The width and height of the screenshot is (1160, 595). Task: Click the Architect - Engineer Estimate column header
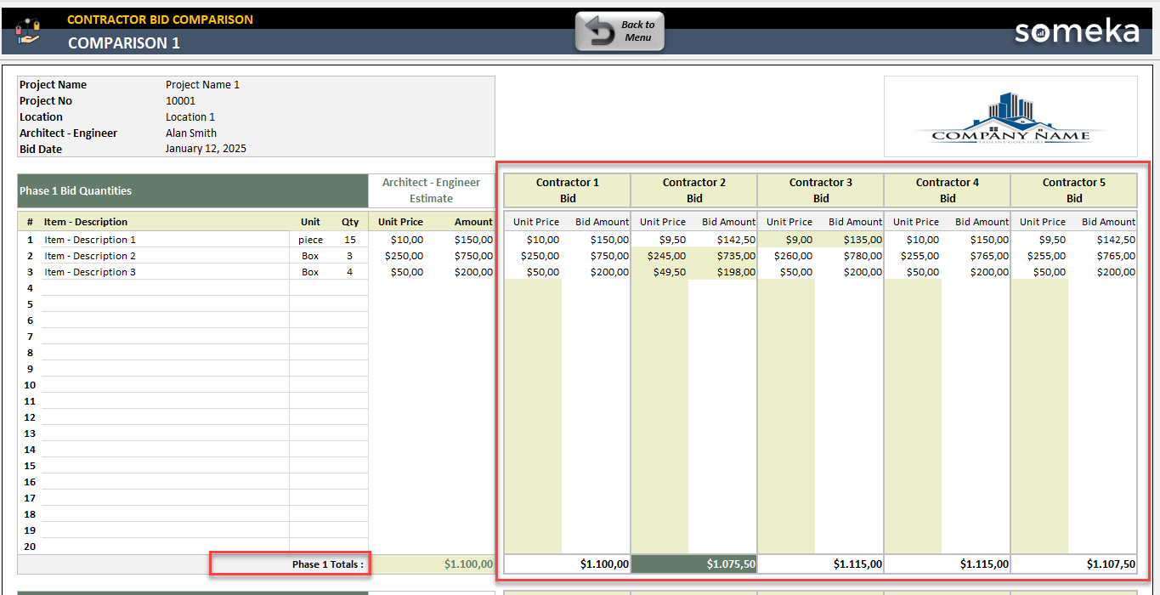[432, 189]
